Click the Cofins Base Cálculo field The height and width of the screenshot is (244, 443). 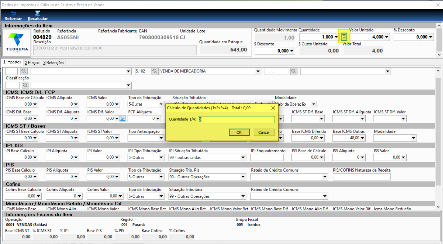(x=23, y=196)
